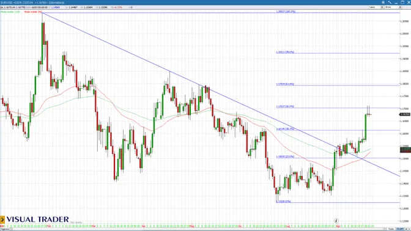
Task: Click the Ago month marker on time axis
Action: (338, 226)
